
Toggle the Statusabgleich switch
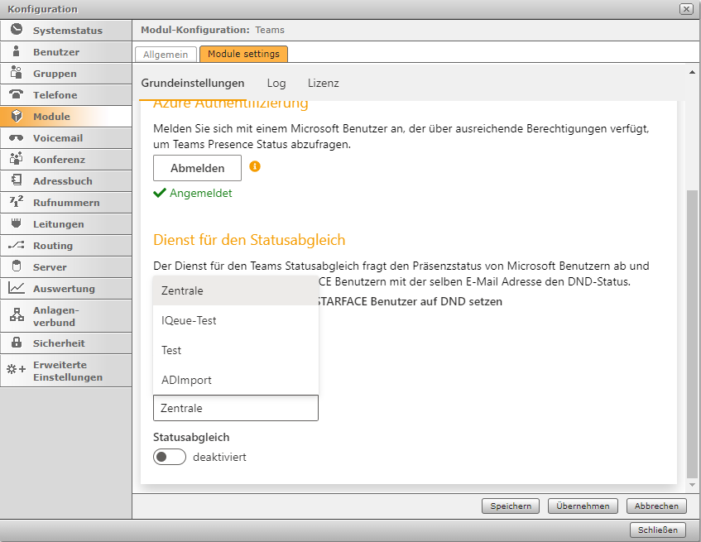[170, 457]
